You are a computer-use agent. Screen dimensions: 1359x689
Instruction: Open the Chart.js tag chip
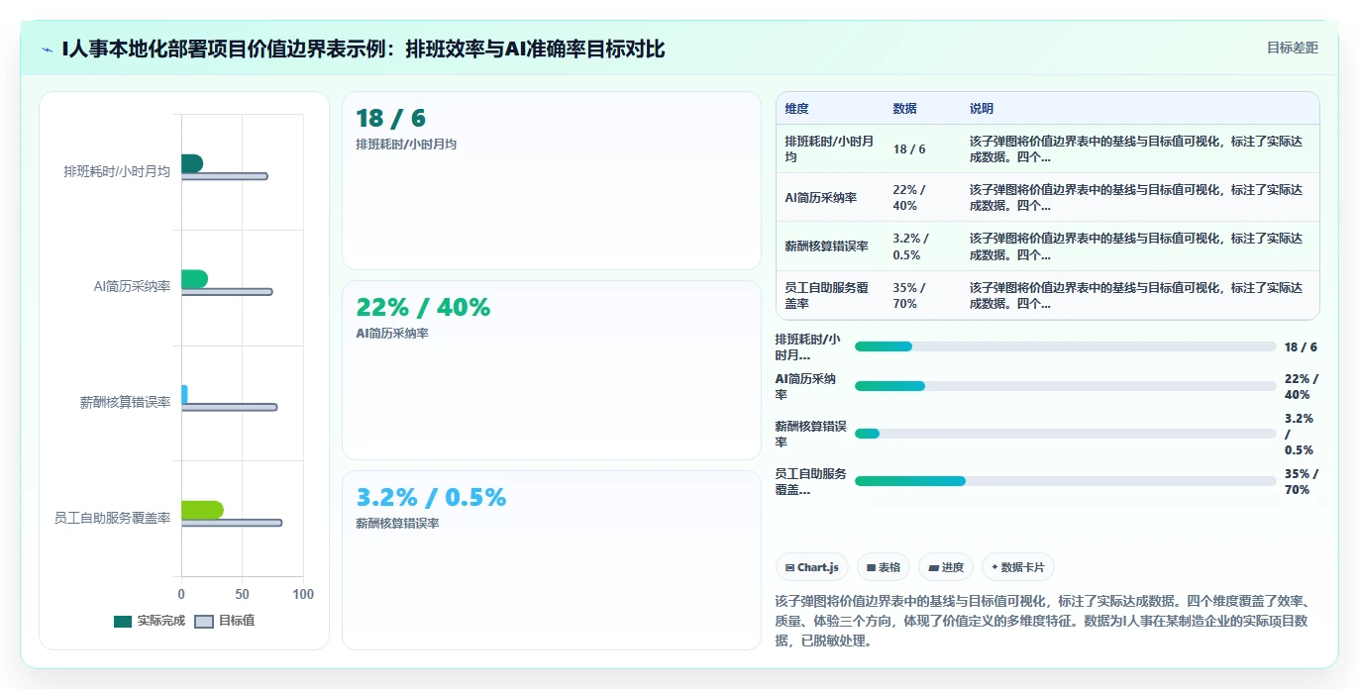(811, 567)
